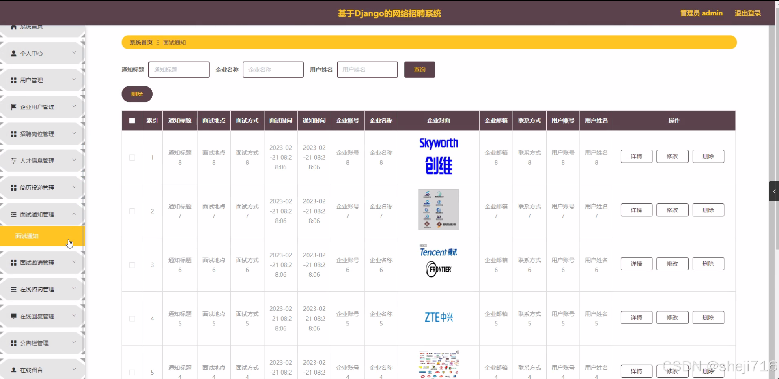
Task: Click the 公告栏管理 grid icon
Action: 13,343
